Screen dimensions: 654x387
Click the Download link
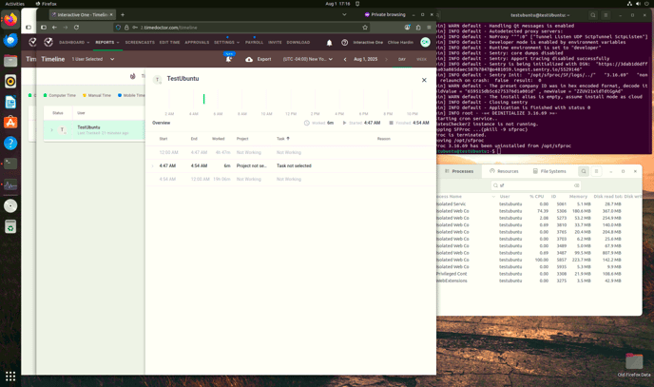(298, 43)
